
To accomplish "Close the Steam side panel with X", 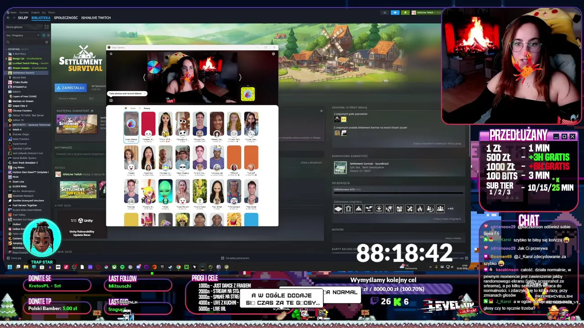I will 321,111.
